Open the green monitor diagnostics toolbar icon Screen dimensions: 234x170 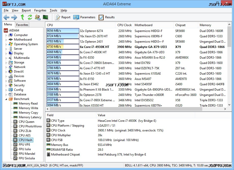click(45, 17)
